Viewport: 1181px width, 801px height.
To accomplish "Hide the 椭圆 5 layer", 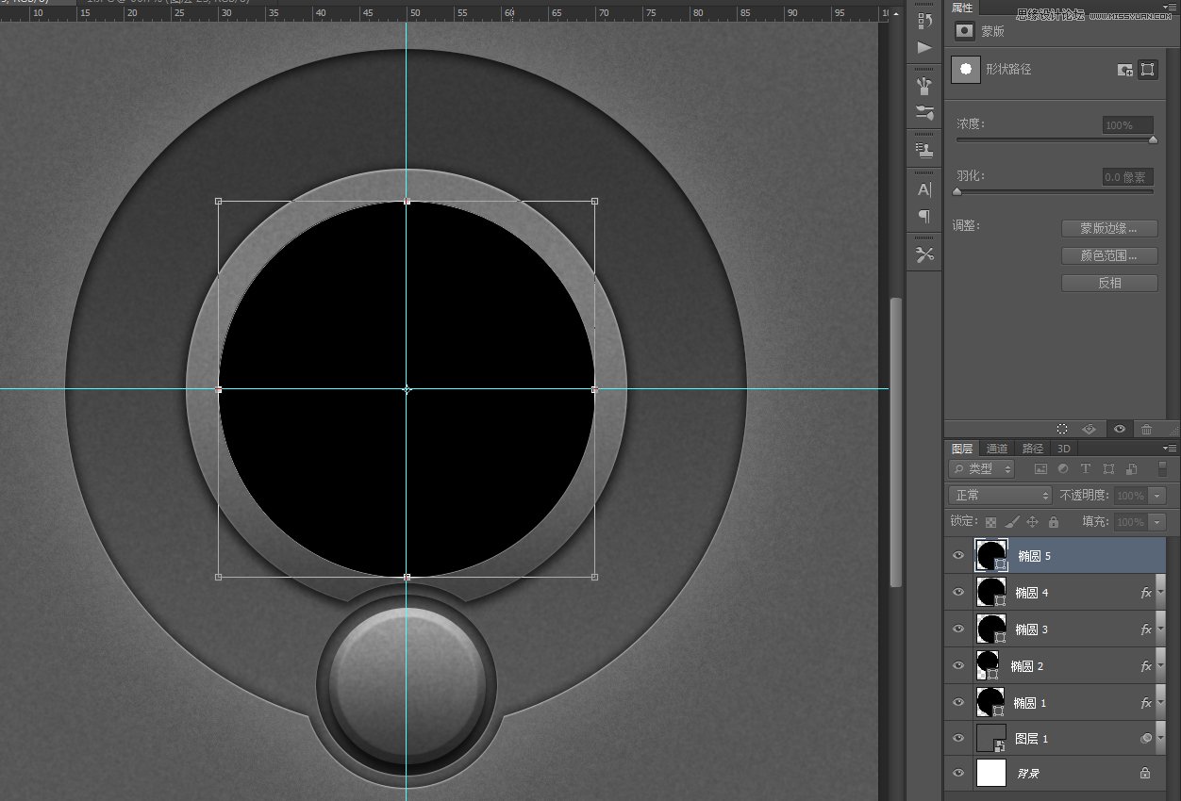I will pos(958,556).
